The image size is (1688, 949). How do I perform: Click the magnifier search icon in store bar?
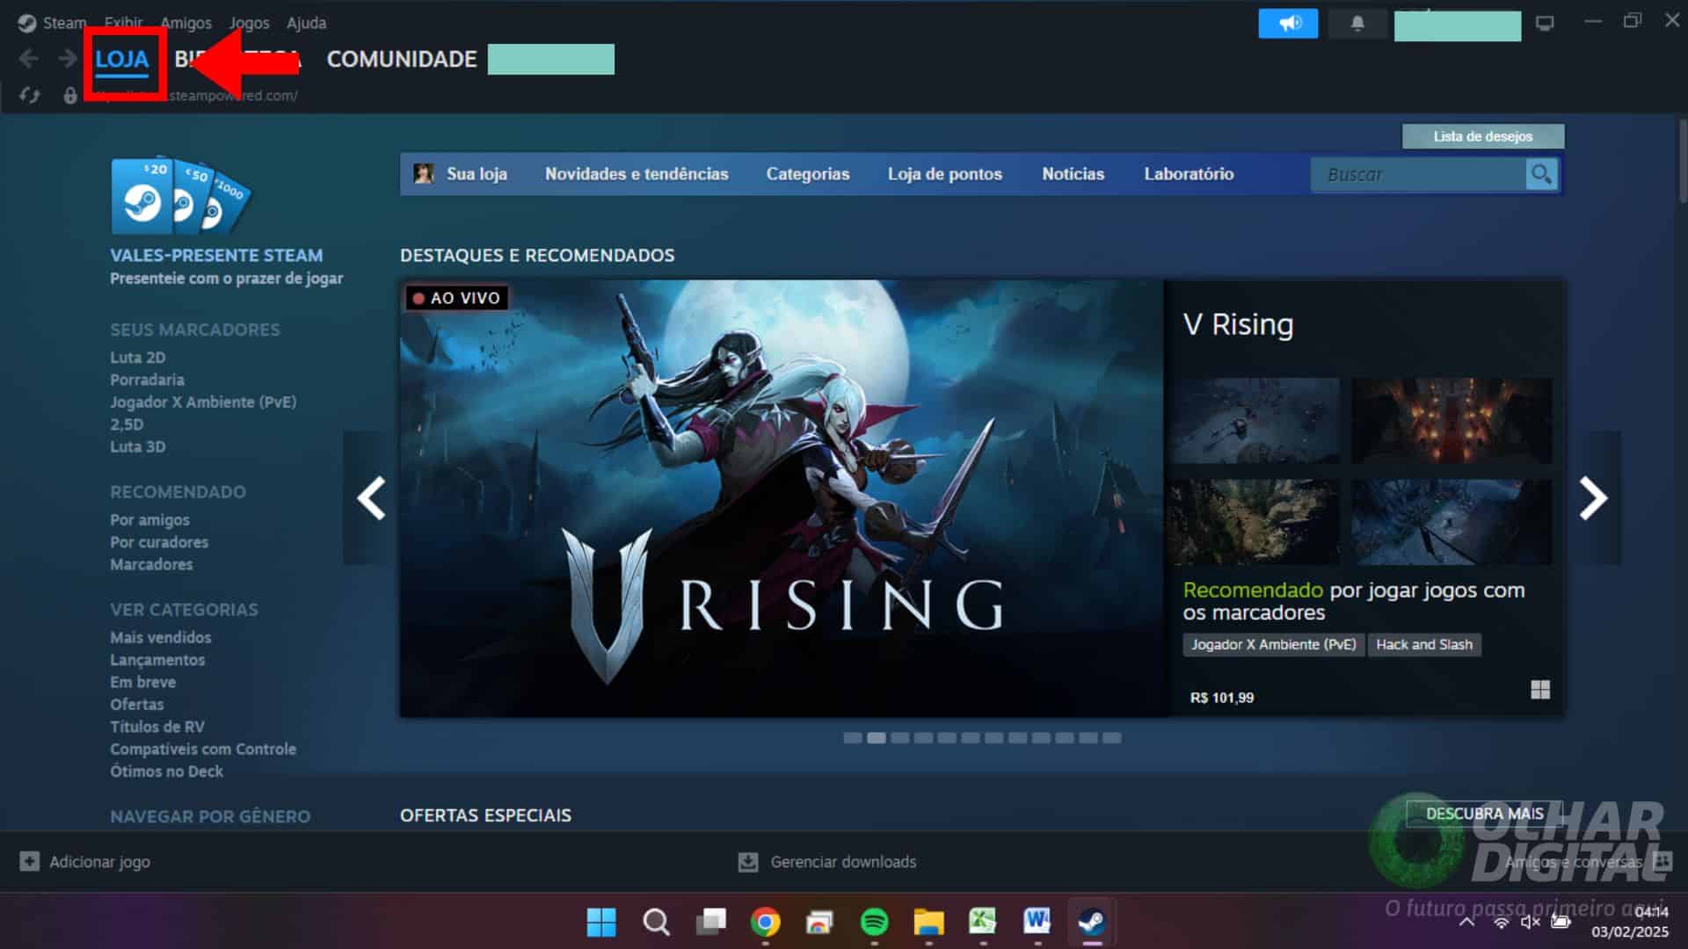(x=1541, y=174)
